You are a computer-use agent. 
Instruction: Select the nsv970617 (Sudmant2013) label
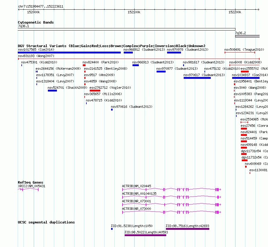pos(204,75)
